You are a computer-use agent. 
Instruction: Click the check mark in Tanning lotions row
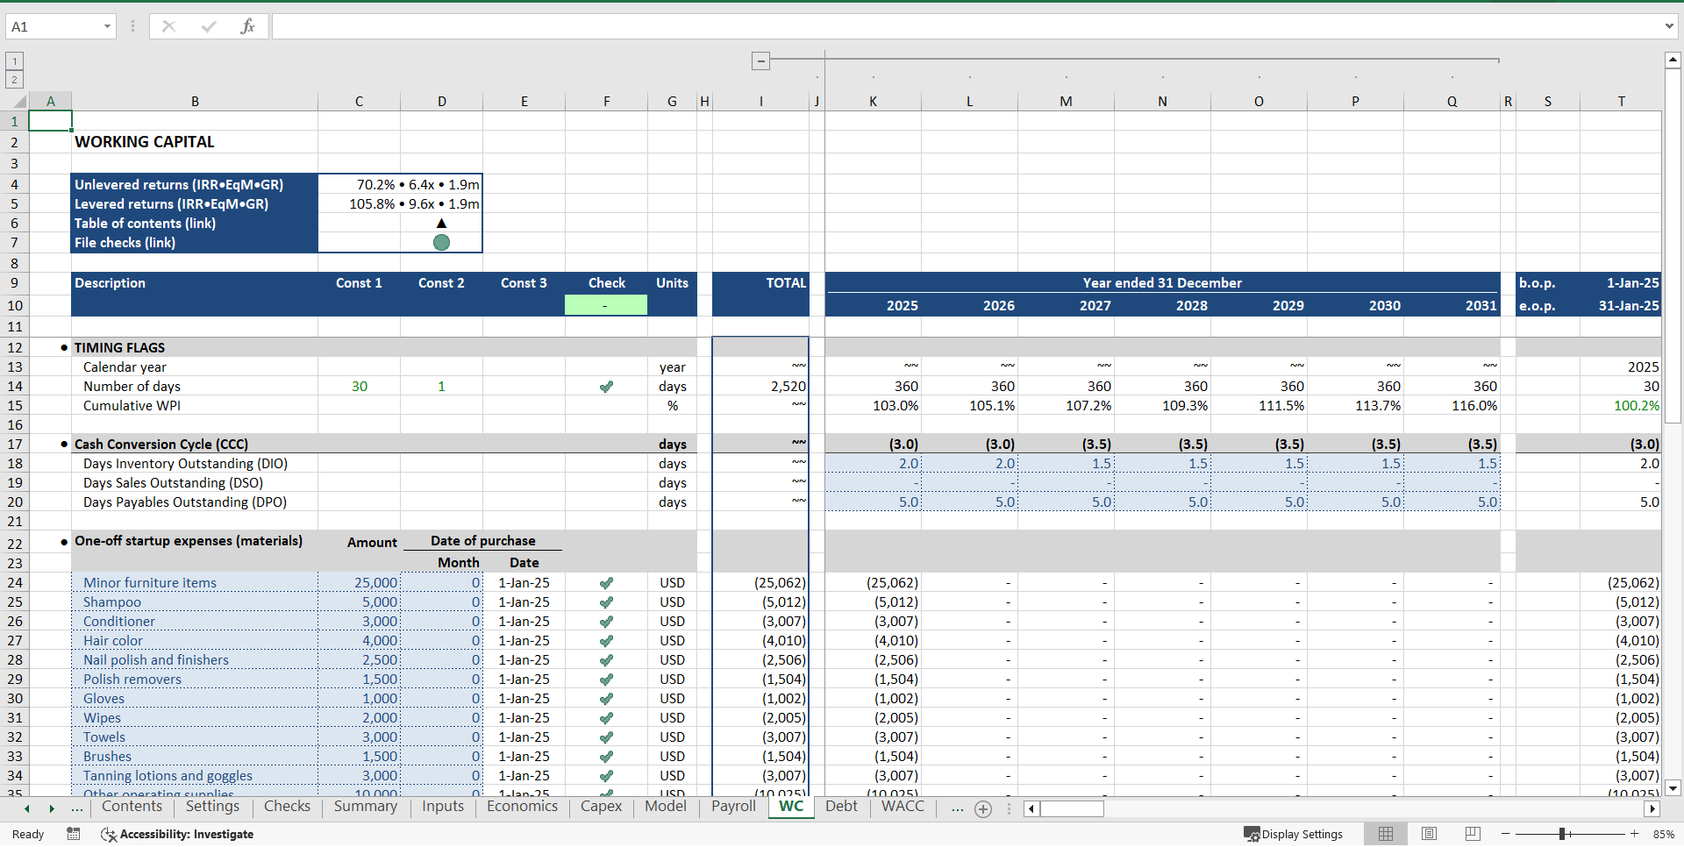pos(606,776)
